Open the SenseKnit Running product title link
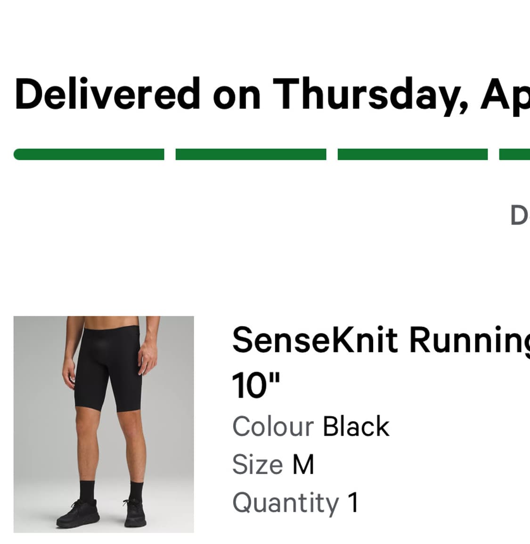 [381, 362]
